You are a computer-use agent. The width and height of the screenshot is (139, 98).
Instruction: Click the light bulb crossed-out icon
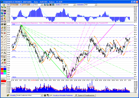click(2, 28)
